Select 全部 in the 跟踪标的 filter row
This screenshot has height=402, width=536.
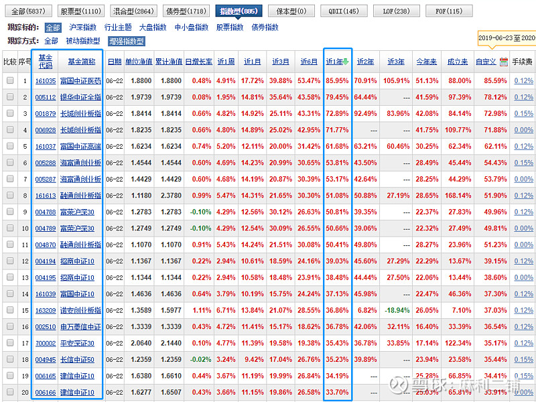point(53,27)
